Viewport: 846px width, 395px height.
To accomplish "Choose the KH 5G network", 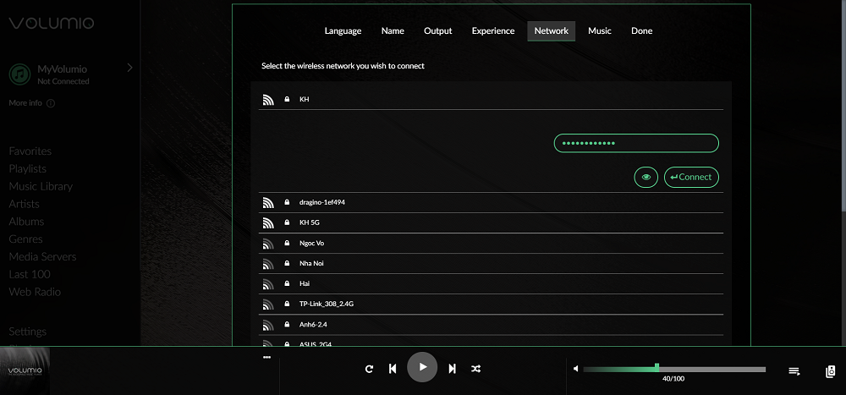I will point(491,222).
